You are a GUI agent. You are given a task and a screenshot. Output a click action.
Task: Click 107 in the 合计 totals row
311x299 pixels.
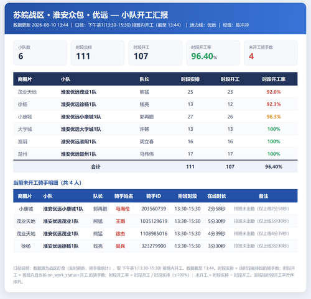(230, 167)
